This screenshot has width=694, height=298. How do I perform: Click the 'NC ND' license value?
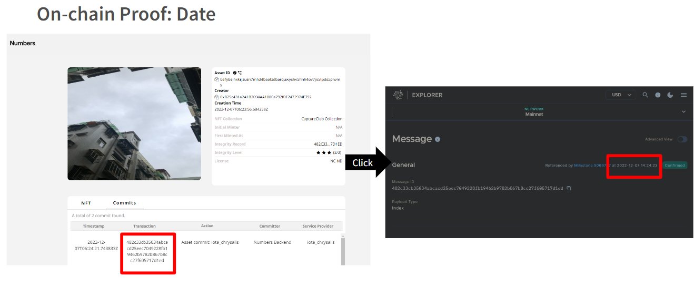(x=336, y=161)
